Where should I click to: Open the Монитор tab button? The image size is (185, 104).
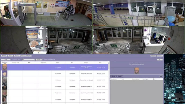coord(4,56)
